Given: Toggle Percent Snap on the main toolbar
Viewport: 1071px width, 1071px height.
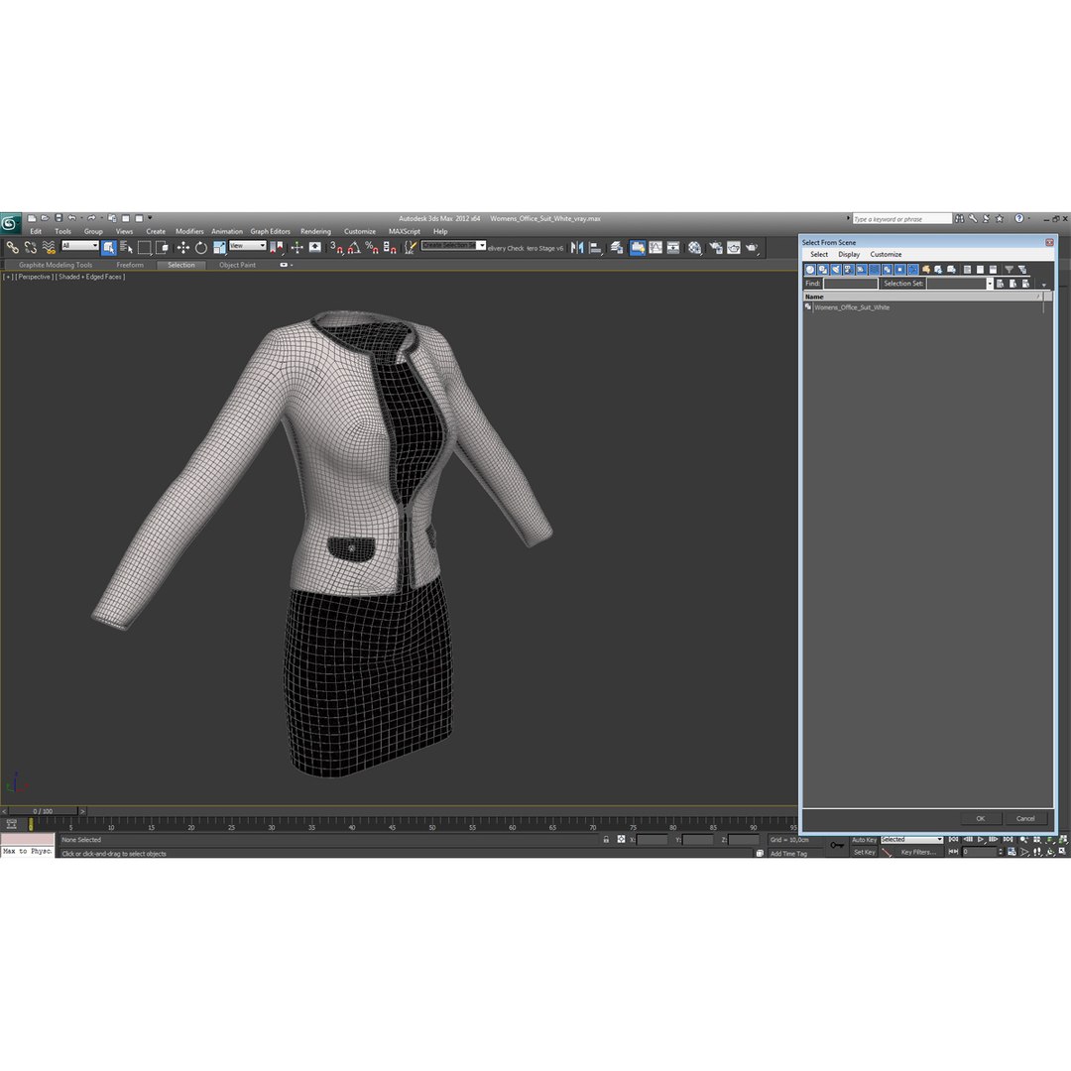Looking at the screenshot, I should pyautogui.click(x=372, y=247).
